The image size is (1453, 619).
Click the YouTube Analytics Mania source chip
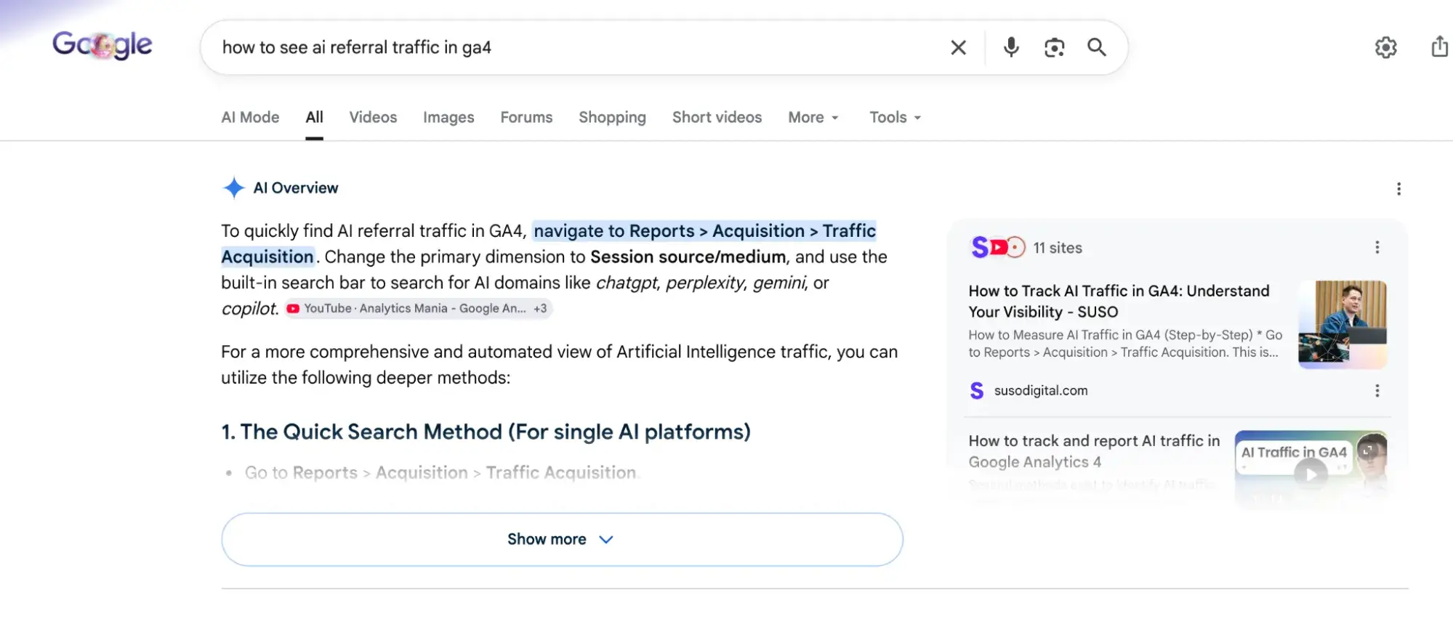[x=418, y=309]
